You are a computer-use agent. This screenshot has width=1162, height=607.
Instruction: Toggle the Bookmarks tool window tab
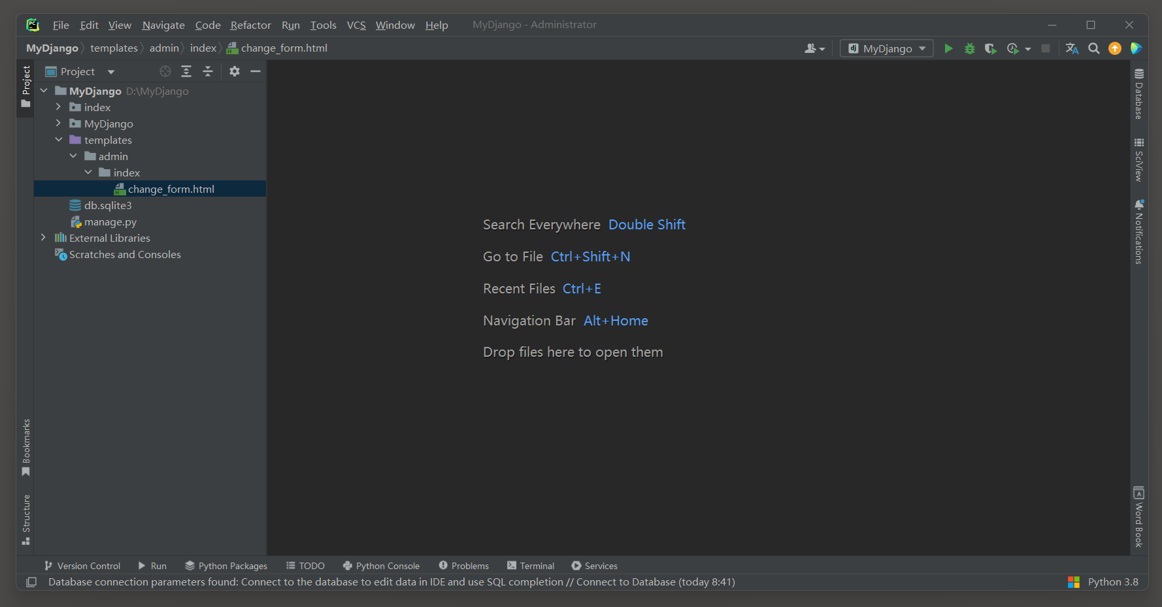tap(25, 448)
